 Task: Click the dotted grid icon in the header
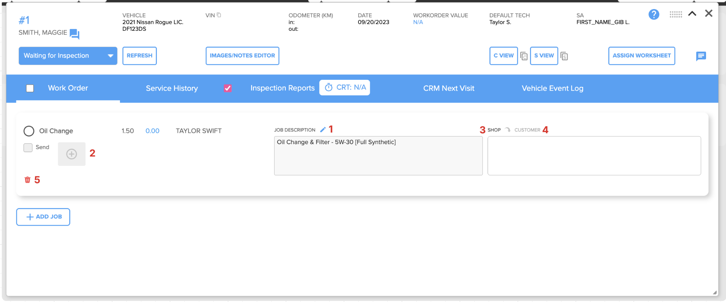coord(676,14)
